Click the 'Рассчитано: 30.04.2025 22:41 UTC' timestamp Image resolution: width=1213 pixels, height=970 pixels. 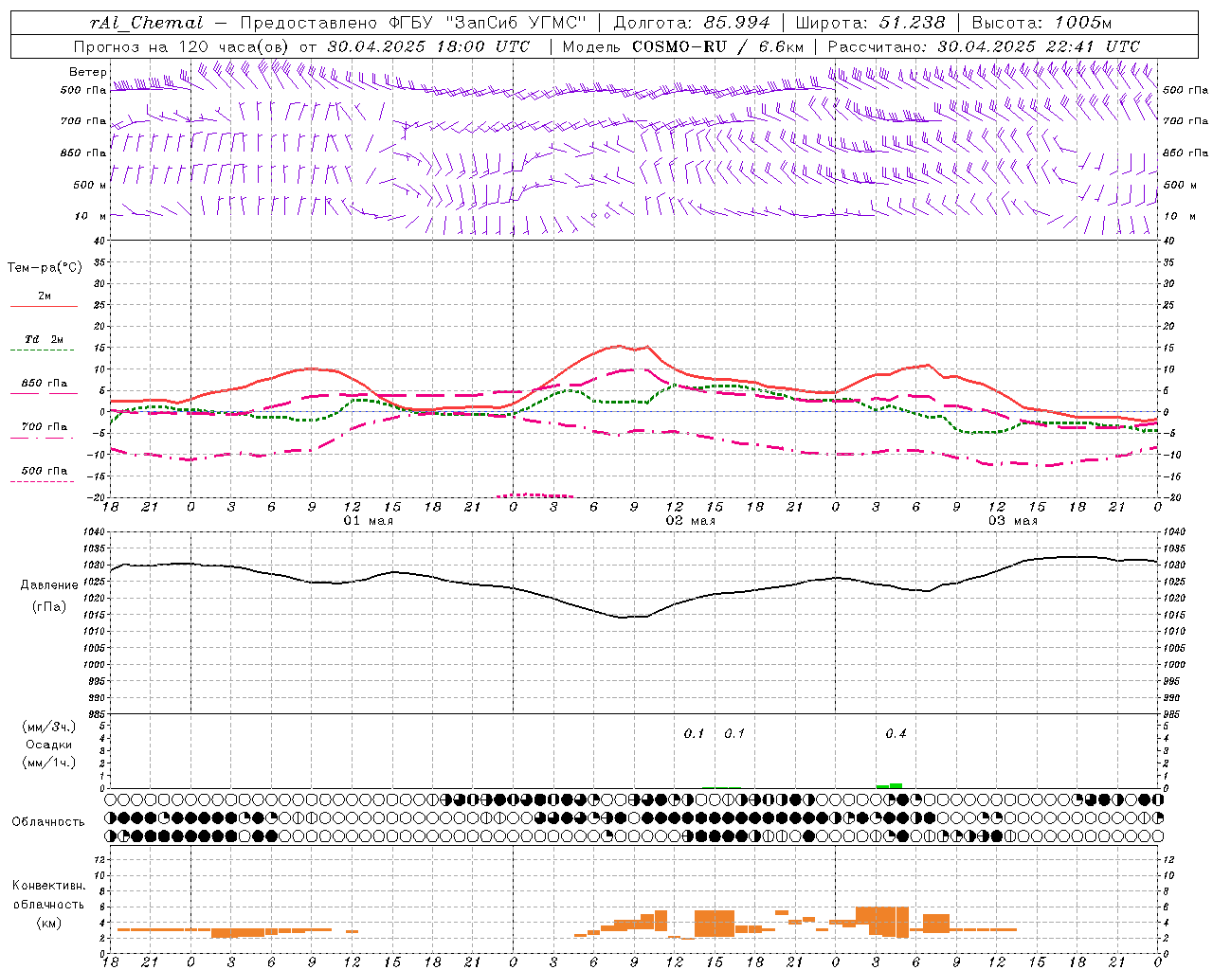pos(984,46)
